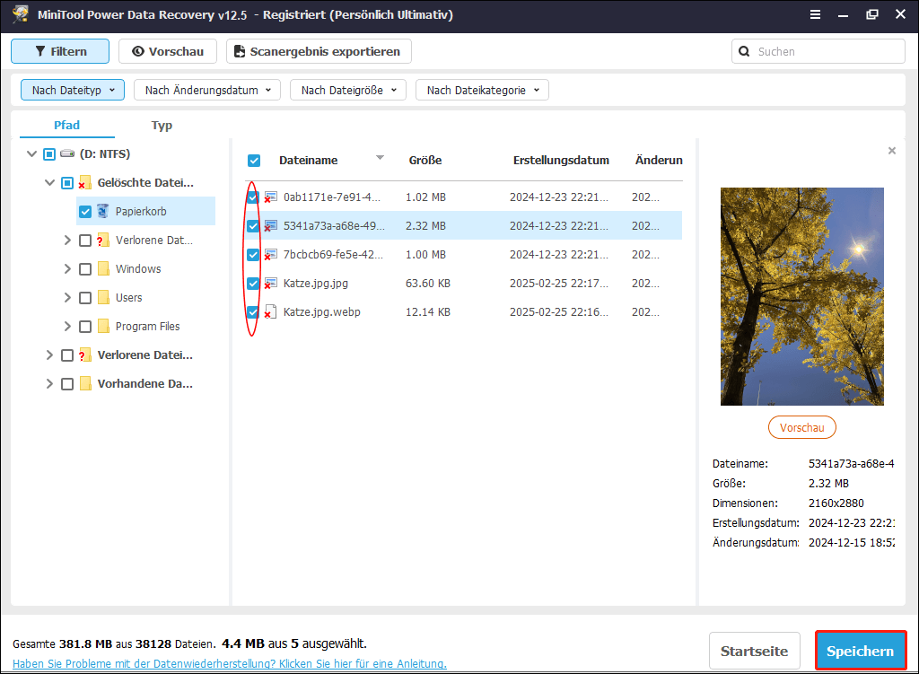The height and width of the screenshot is (674, 919).
Task: Click the 63.60 KB size cell
Action: click(x=428, y=284)
